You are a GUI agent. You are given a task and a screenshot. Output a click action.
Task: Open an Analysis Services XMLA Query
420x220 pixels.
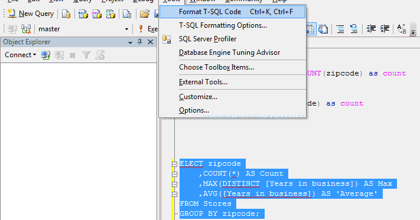click(110, 14)
